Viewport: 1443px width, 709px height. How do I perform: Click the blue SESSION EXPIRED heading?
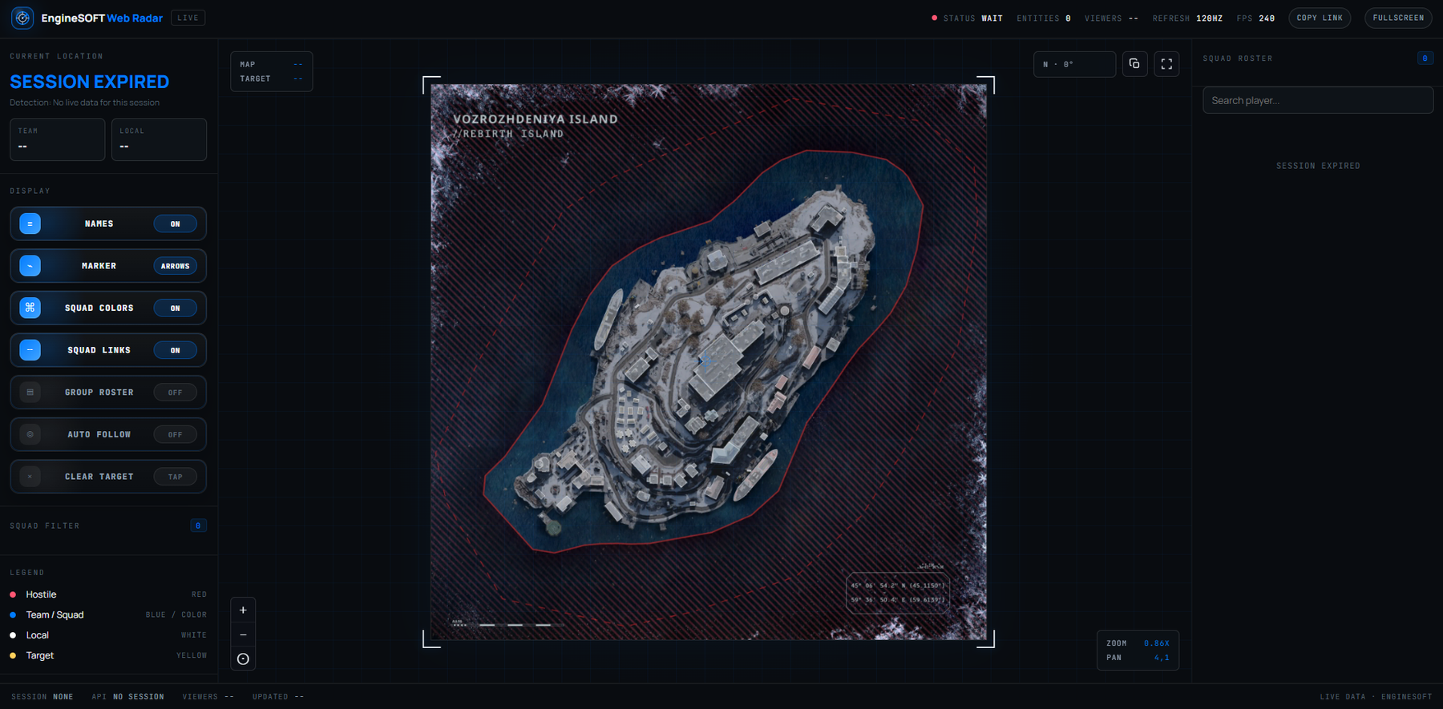[90, 82]
